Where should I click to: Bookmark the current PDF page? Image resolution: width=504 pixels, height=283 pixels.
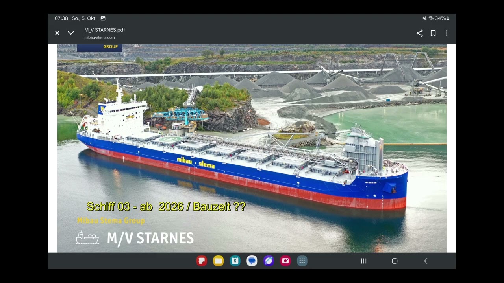[x=433, y=33]
